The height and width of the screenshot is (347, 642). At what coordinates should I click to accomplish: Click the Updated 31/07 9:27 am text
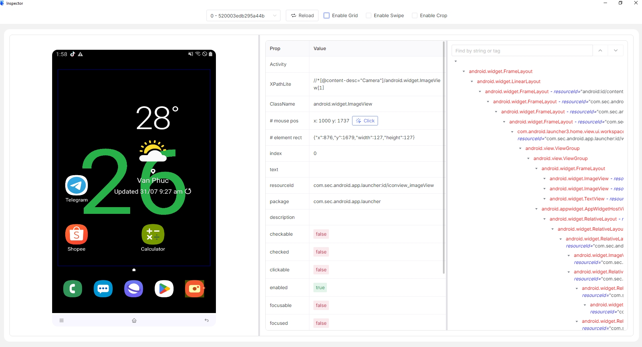(148, 192)
